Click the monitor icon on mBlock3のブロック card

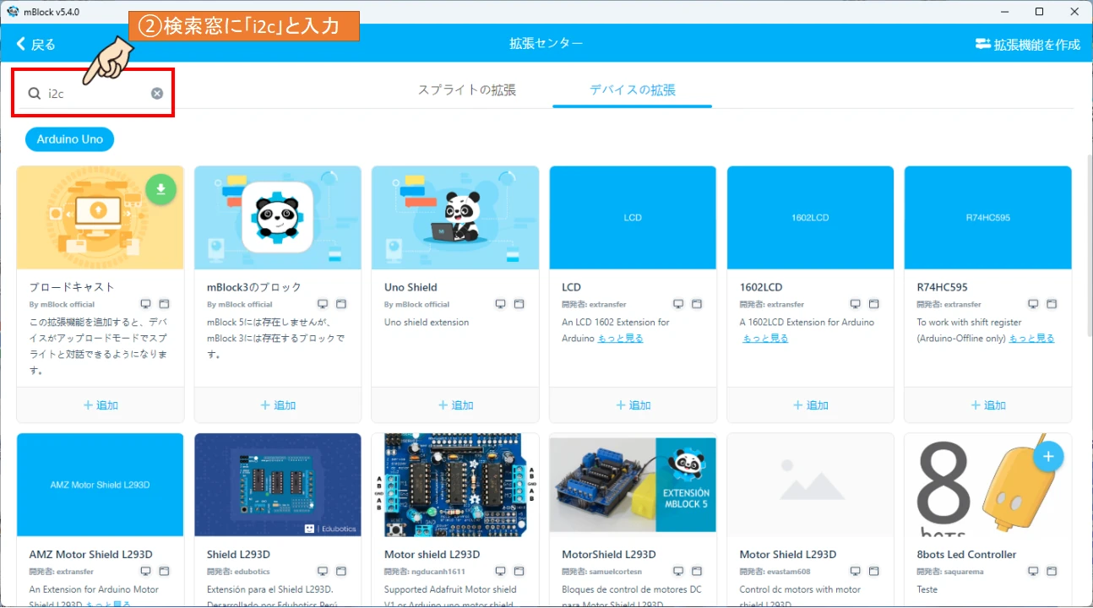[323, 304]
